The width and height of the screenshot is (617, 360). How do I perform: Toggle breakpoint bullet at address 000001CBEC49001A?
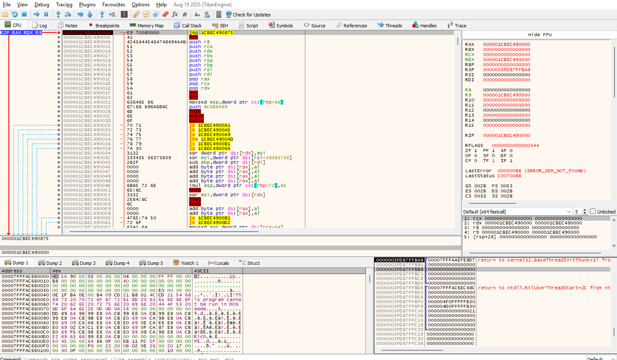pyautogui.click(x=59, y=69)
